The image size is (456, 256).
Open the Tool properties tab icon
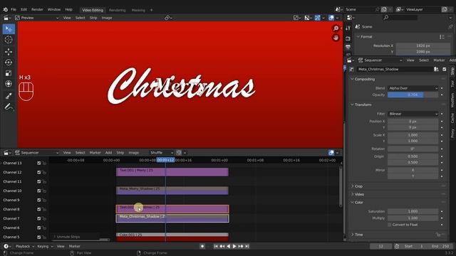(x=348, y=28)
